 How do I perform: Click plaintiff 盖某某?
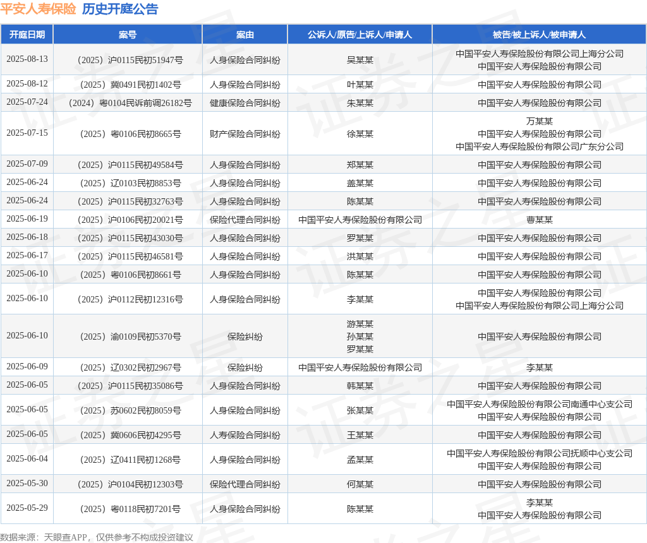click(x=360, y=183)
